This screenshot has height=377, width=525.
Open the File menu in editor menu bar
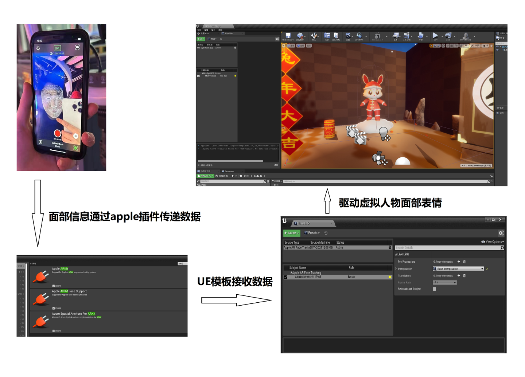(x=199, y=30)
